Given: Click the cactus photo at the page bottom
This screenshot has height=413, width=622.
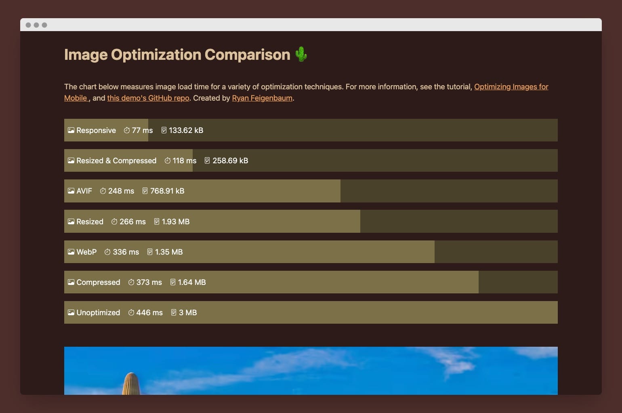Looking at the screenshot, I should tap(311, 371).
